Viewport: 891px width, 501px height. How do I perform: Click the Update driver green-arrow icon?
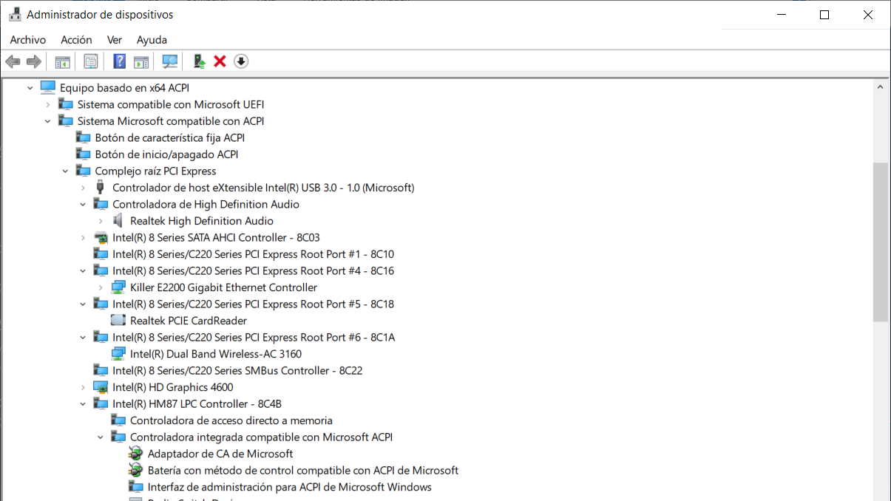click(199, 61)
